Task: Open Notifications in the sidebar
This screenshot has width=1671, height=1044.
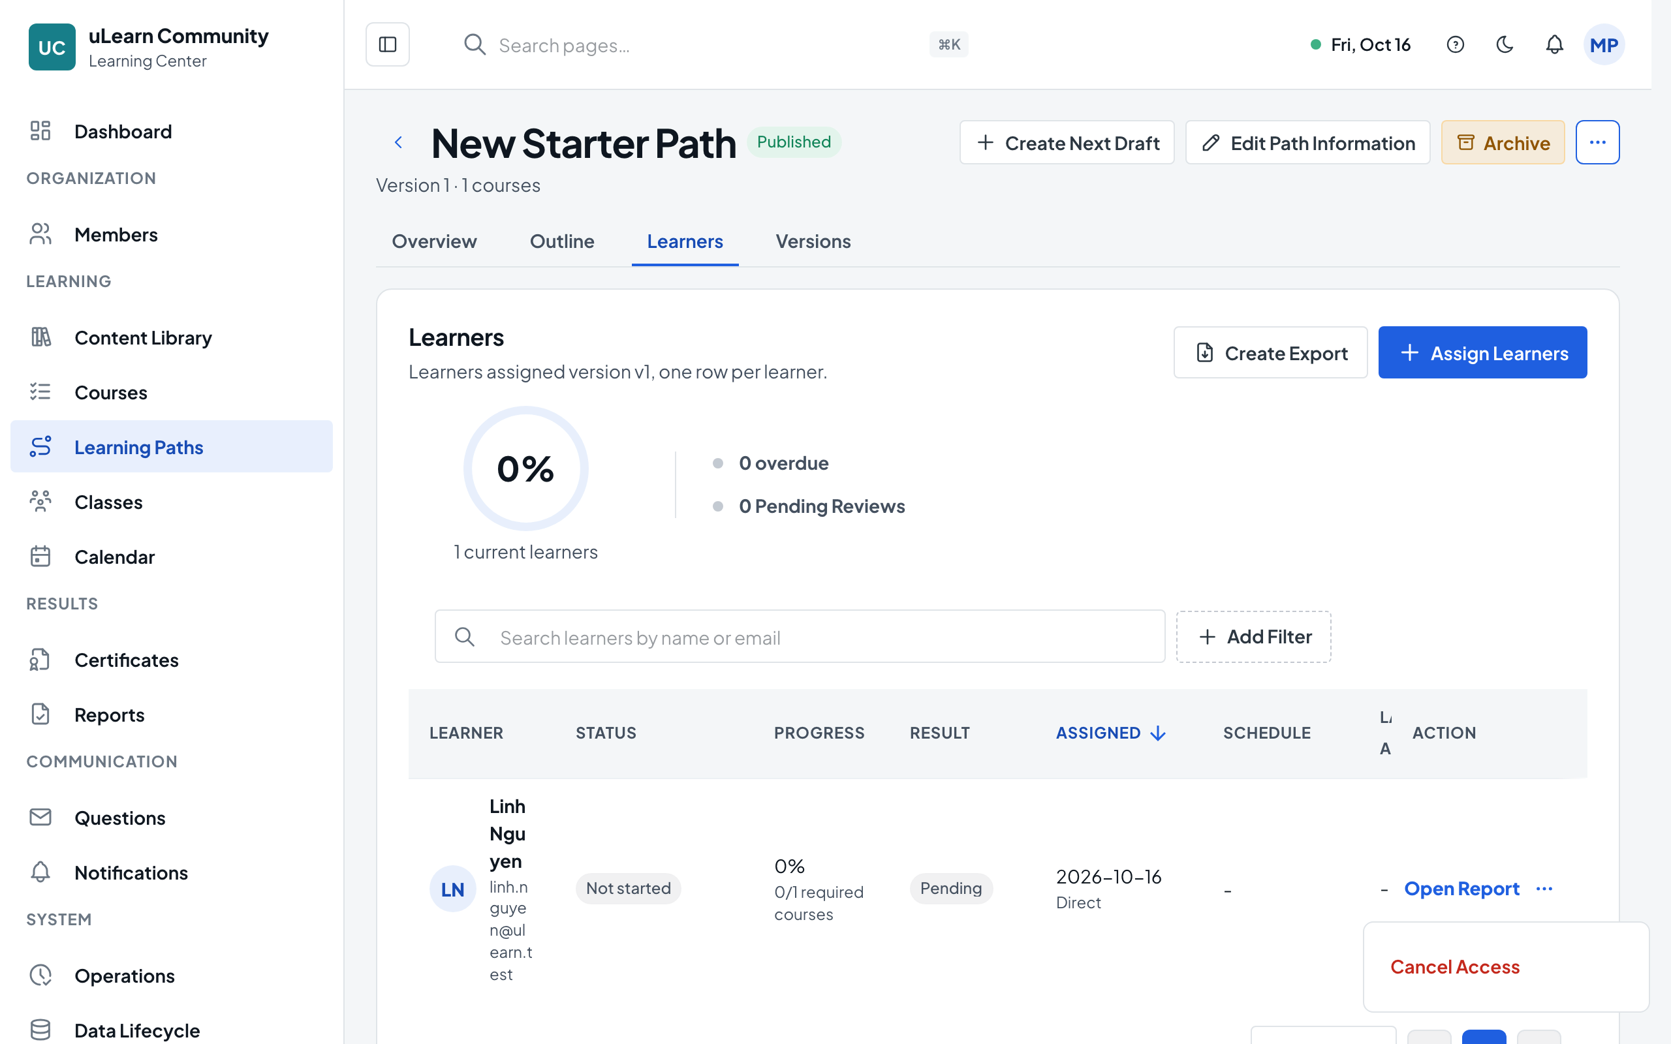Action: click(x=171, y=873)
